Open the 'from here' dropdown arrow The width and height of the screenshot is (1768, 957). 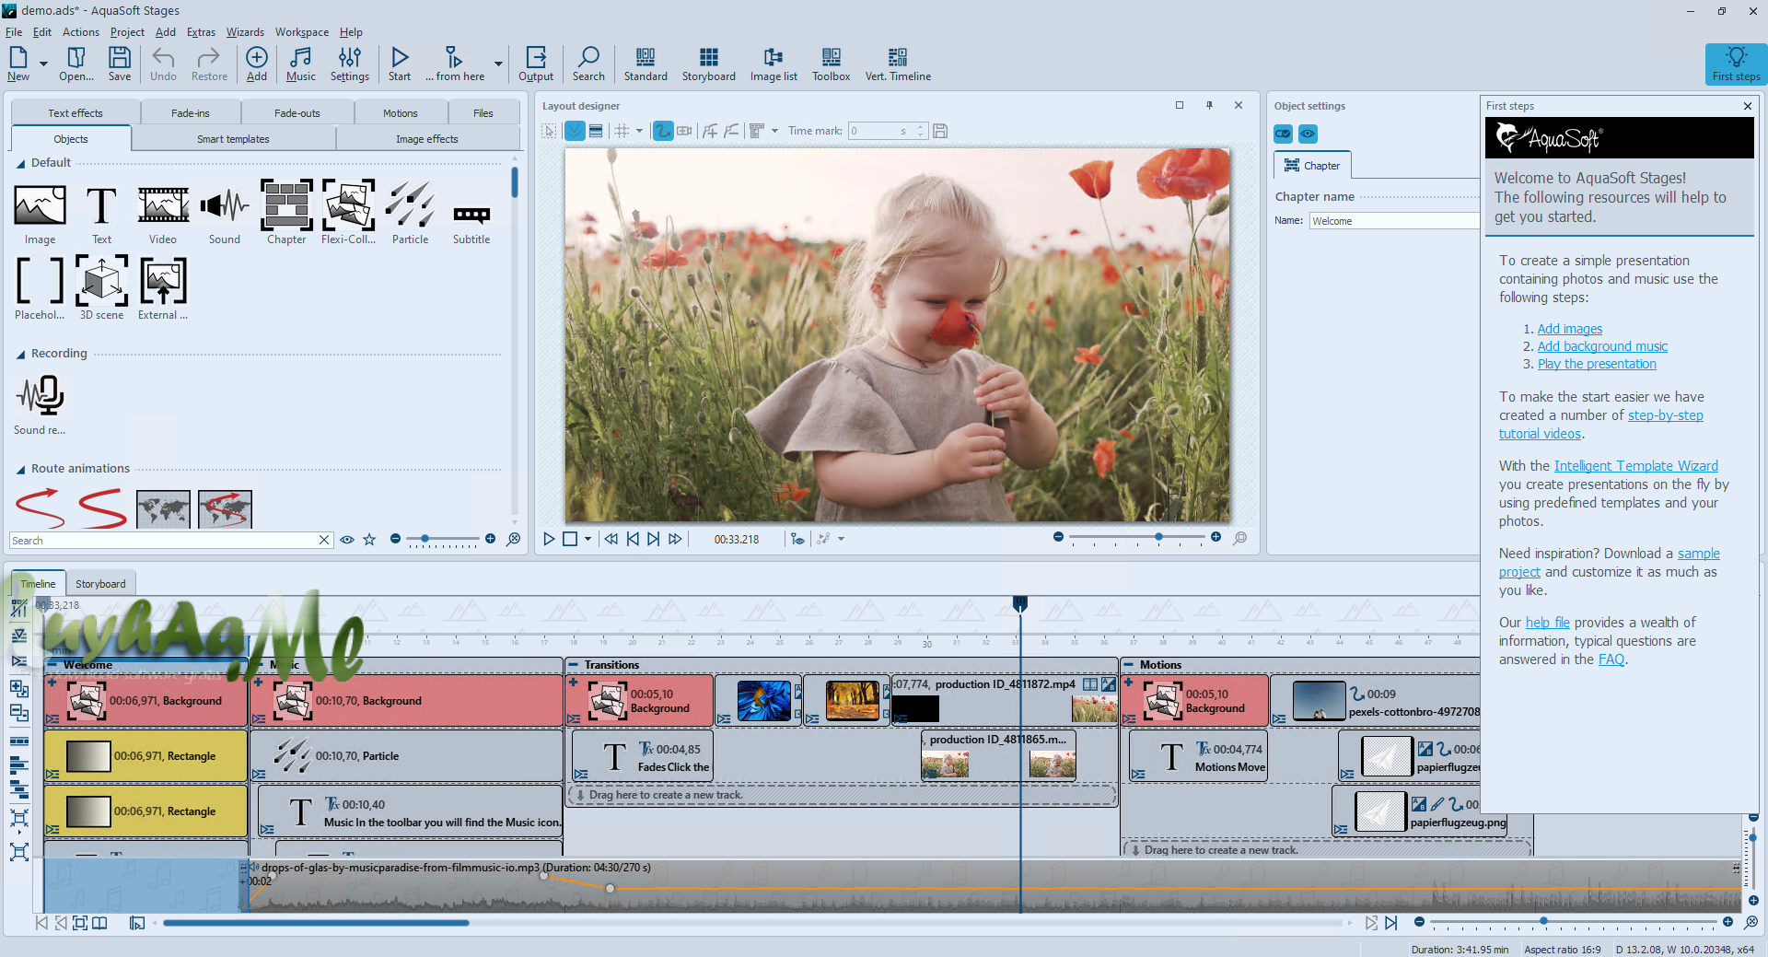(x=498, y=64)
